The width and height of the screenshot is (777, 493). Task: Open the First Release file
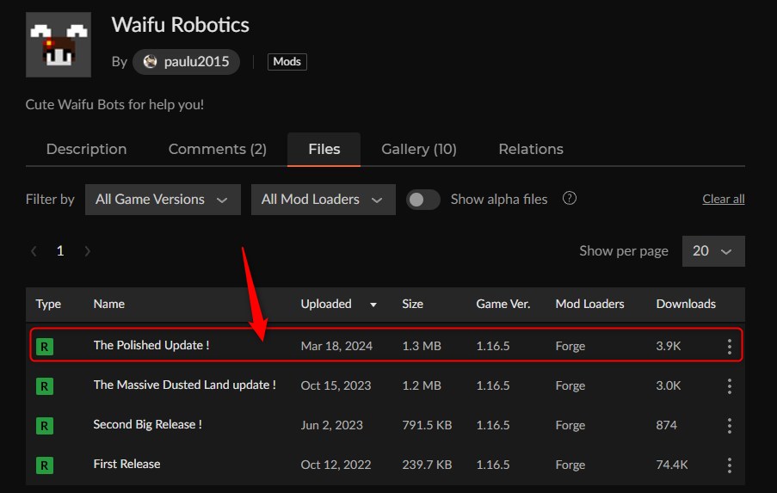tap(126, 465)
